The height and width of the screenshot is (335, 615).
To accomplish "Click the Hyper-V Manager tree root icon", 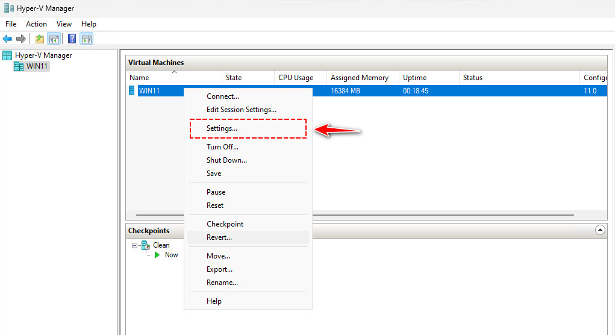I will pyautogui.click(x=7, y=55).
